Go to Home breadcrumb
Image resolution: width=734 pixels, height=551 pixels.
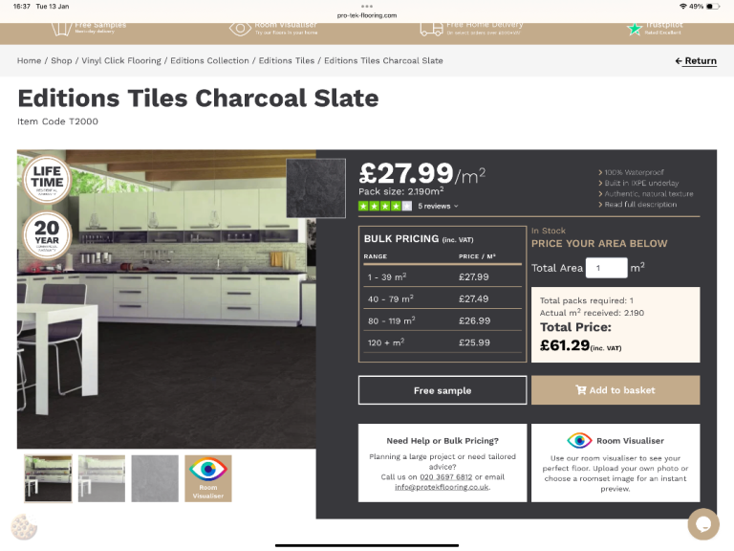click(29, 60)
